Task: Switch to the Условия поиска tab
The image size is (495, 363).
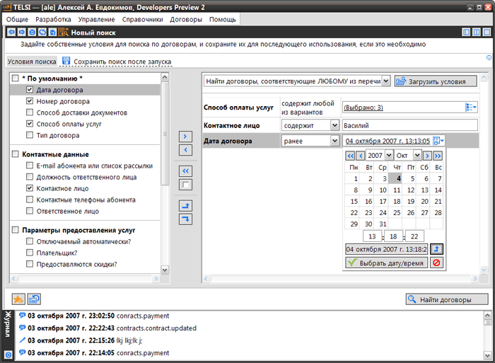Action: (31, 62)
